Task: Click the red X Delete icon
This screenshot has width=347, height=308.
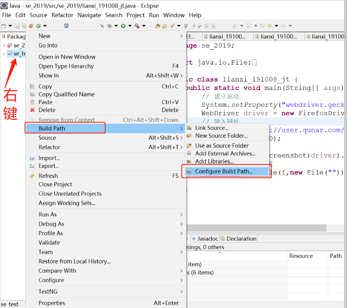Action: [x=32, y=110]
